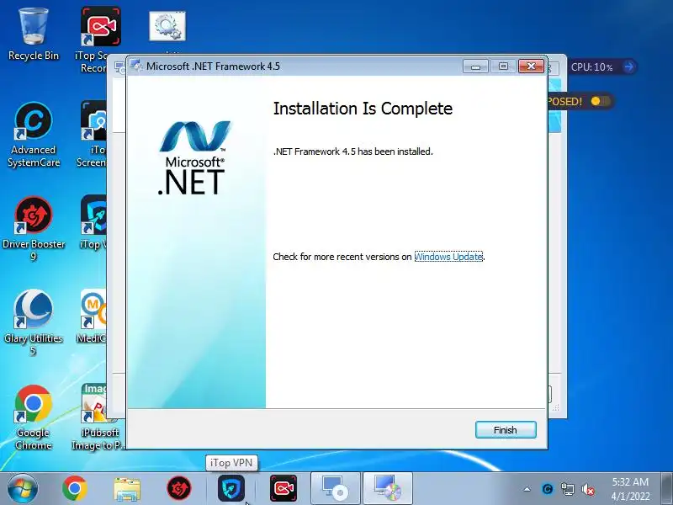Screen dimensions: 673x505
Task: Click the Finish button
Action: click(x=506, y=430)
